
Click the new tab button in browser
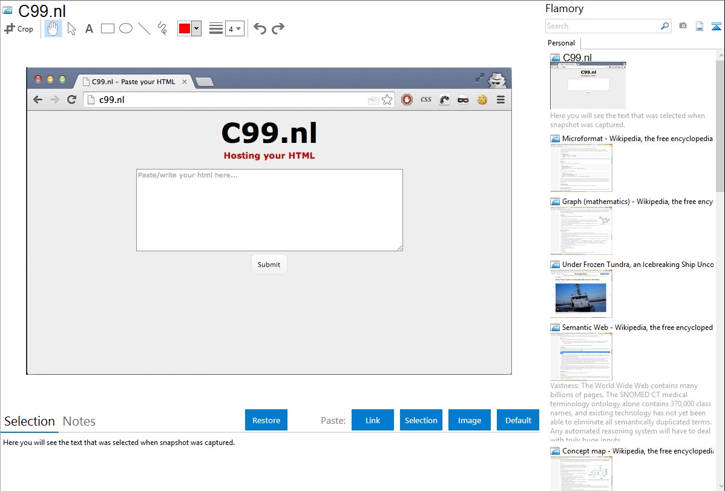click(x=205, y=82)
